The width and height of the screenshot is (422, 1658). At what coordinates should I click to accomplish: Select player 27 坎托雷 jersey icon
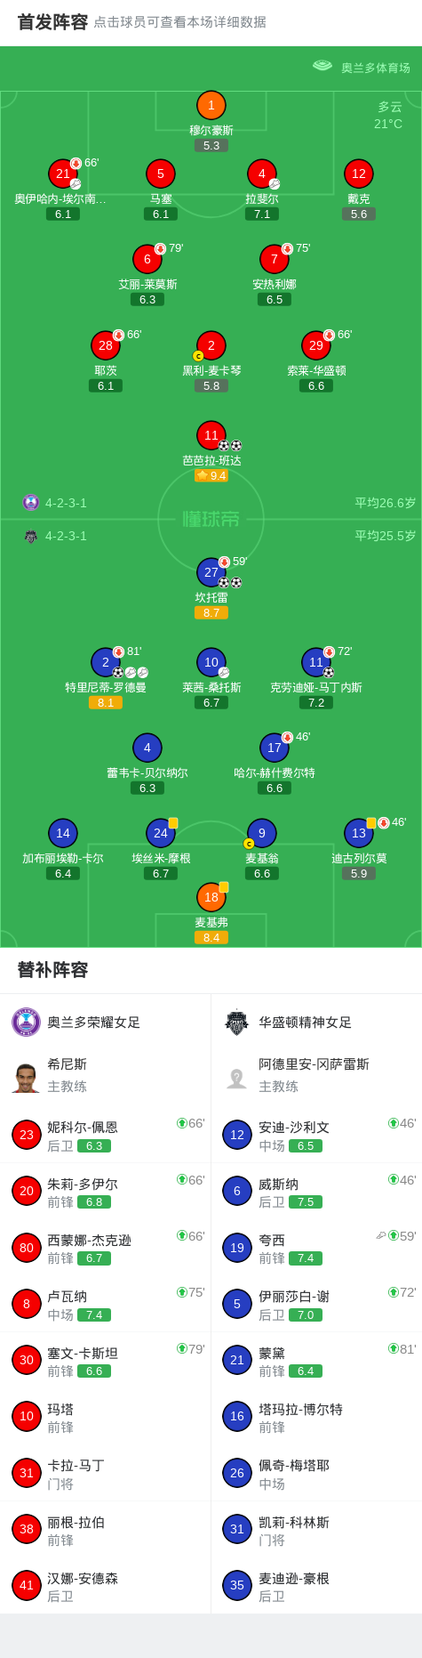click(x=211, y=572)
